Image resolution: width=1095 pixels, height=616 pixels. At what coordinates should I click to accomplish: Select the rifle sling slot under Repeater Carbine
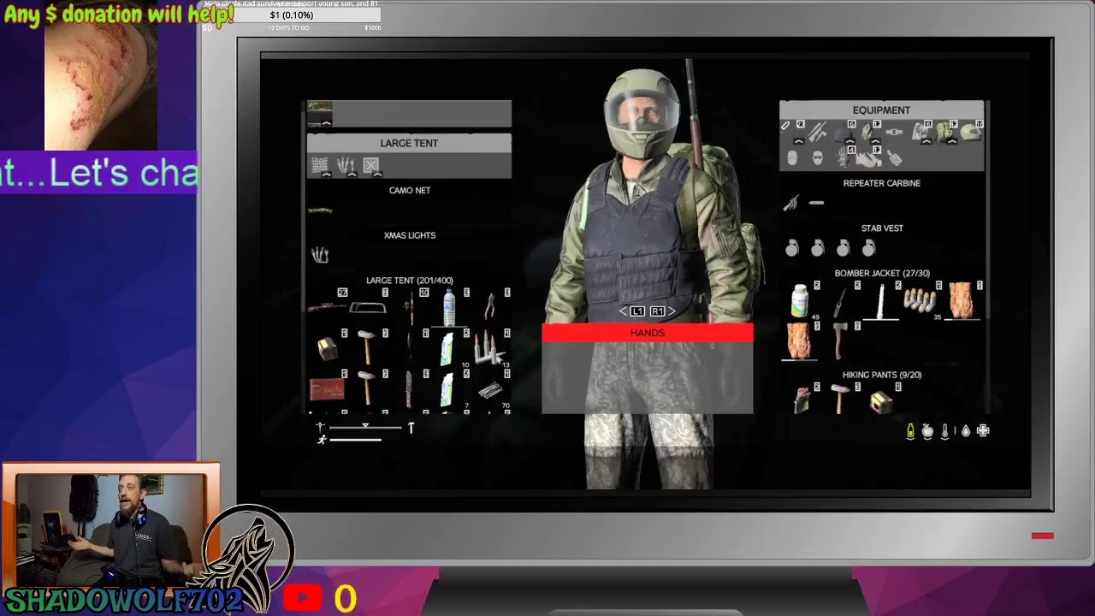pyautogui.click(x=791, y=203)
